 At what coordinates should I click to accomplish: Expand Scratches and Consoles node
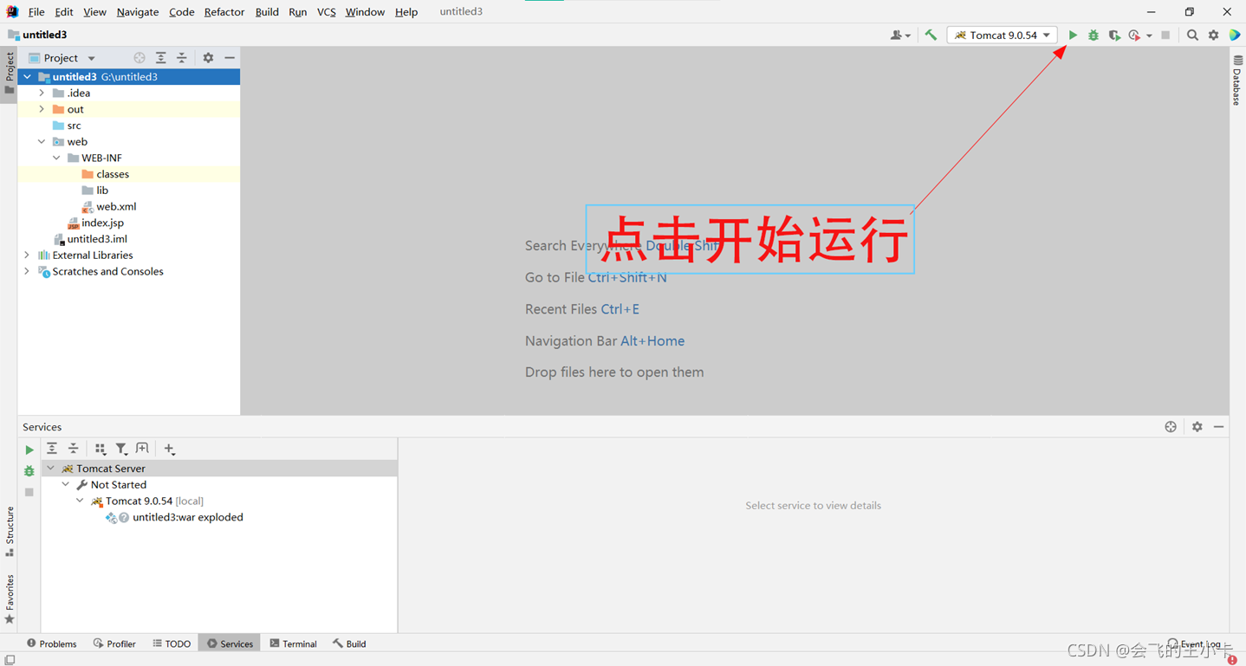click(27, 272)
